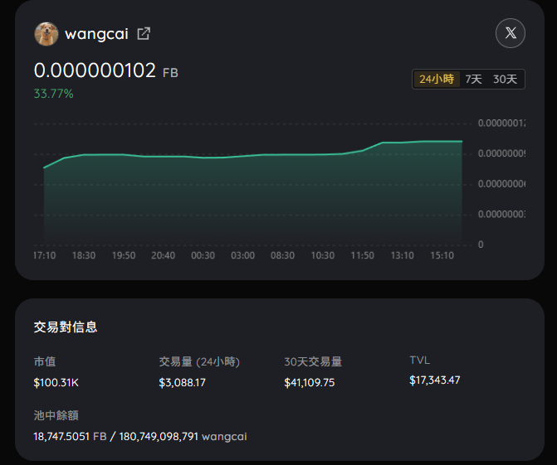557x465 pixels.
Task: Switch chart to 7天 range
Action: pos(473,79)
